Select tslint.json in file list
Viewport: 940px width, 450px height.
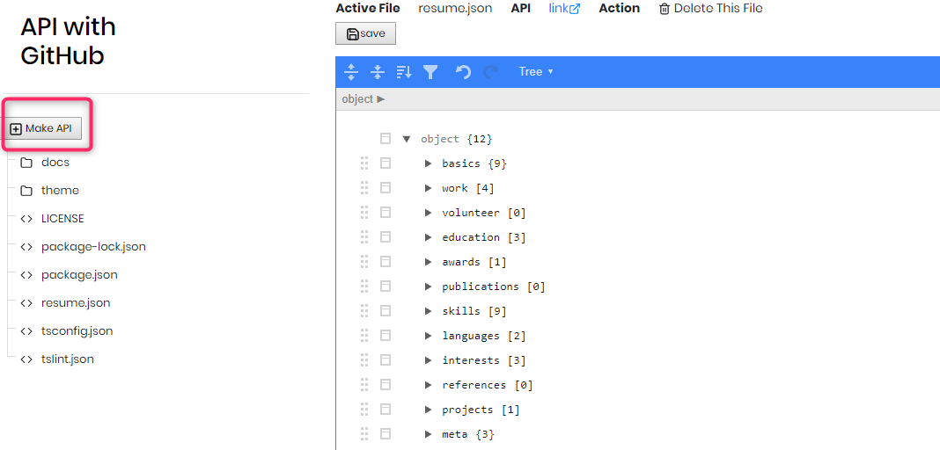(67, 359)
